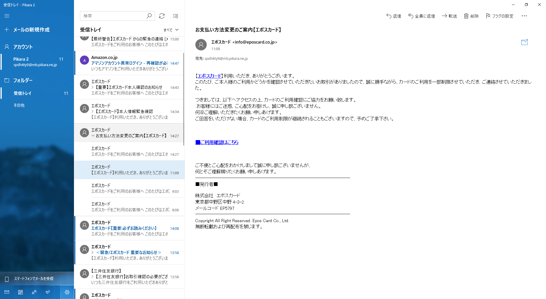
Task: Click the forward arrow icon
Action: tap(444, 16)
